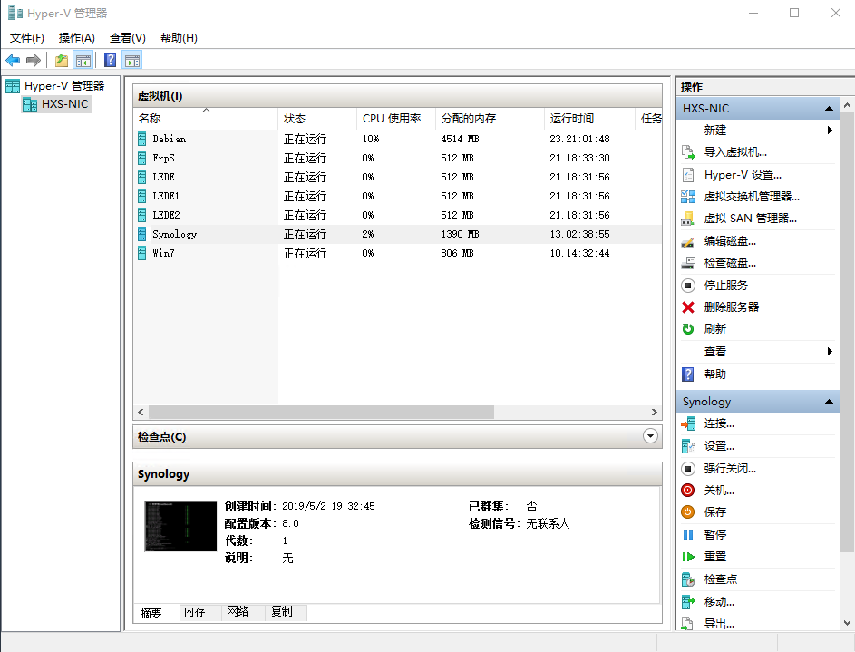Click VM list scroll left arrow
Viewport: 855px width, 652px height.
[141, 412]
